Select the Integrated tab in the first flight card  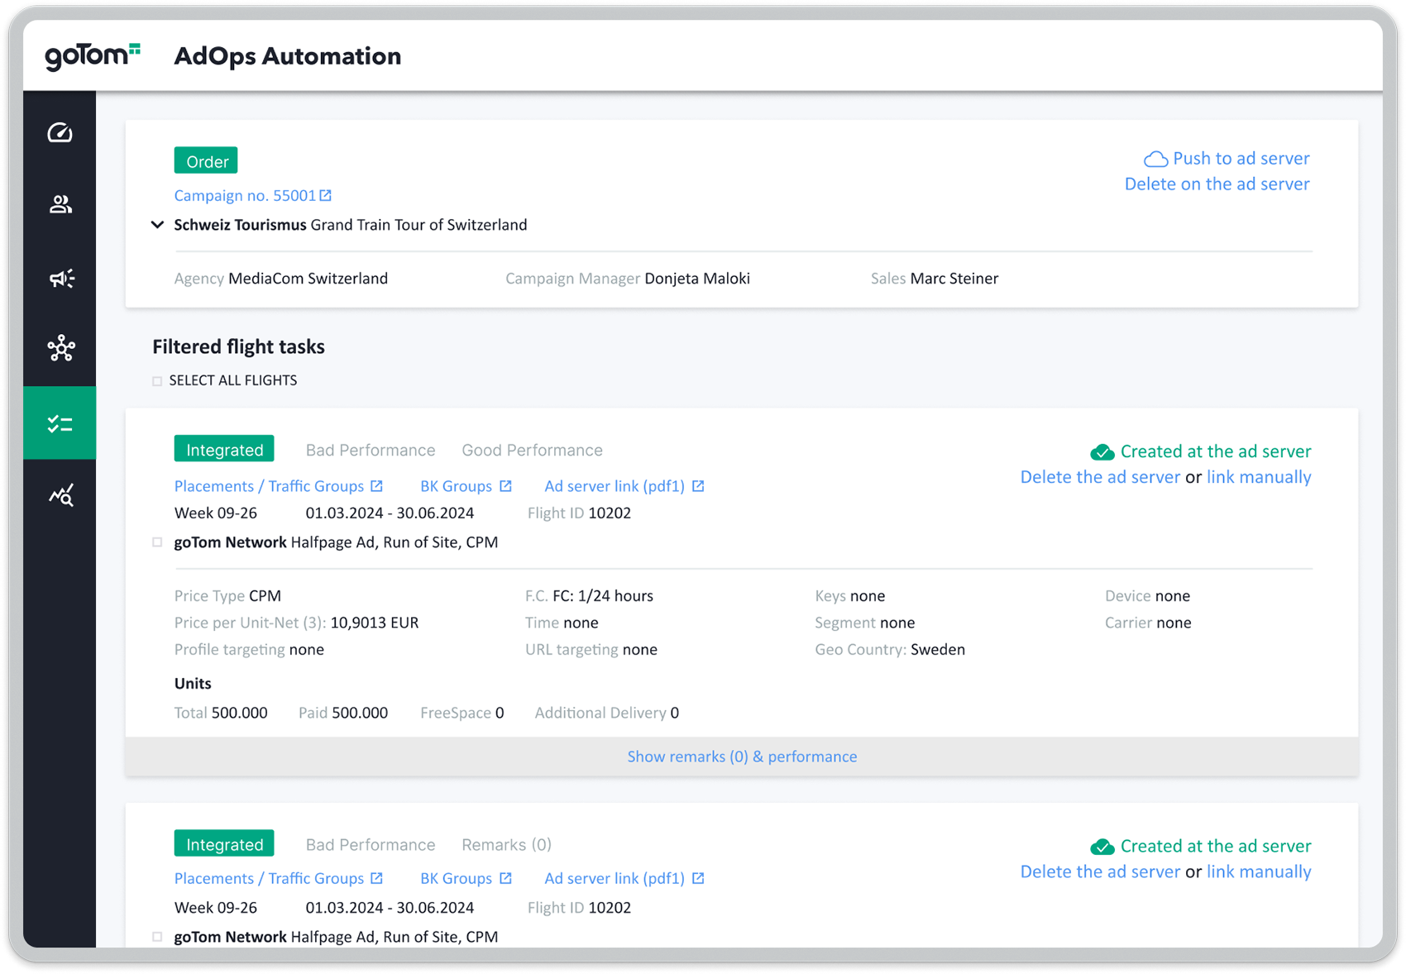(x=224, y=450)
